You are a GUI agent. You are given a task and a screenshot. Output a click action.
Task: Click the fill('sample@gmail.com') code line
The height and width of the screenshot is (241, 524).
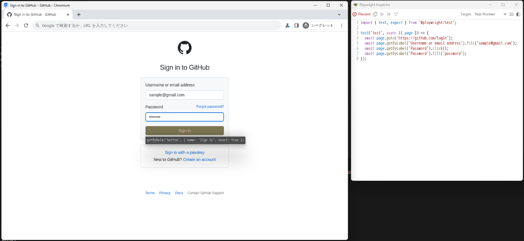[x=441, y=43]
